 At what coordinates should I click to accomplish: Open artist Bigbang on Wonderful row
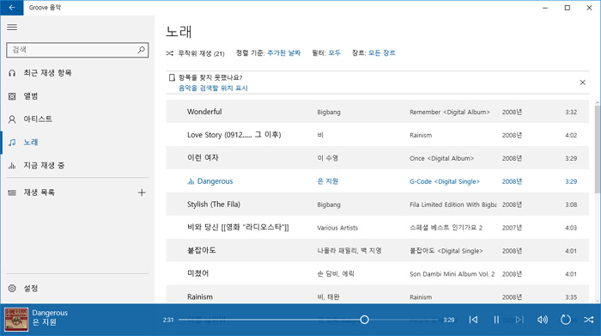point(329,112)
